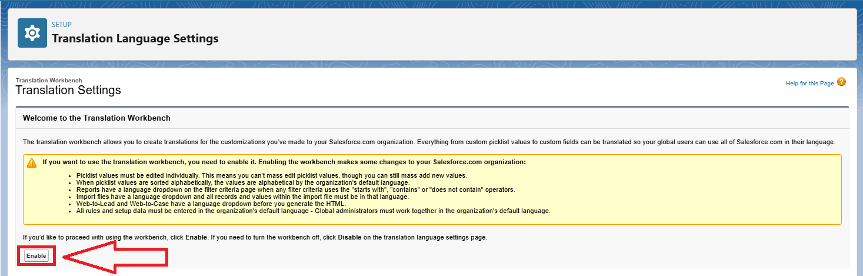The image size is (863, 276).
Task: Click the Translation Workbench small label
Action: [x=49, y=80]
